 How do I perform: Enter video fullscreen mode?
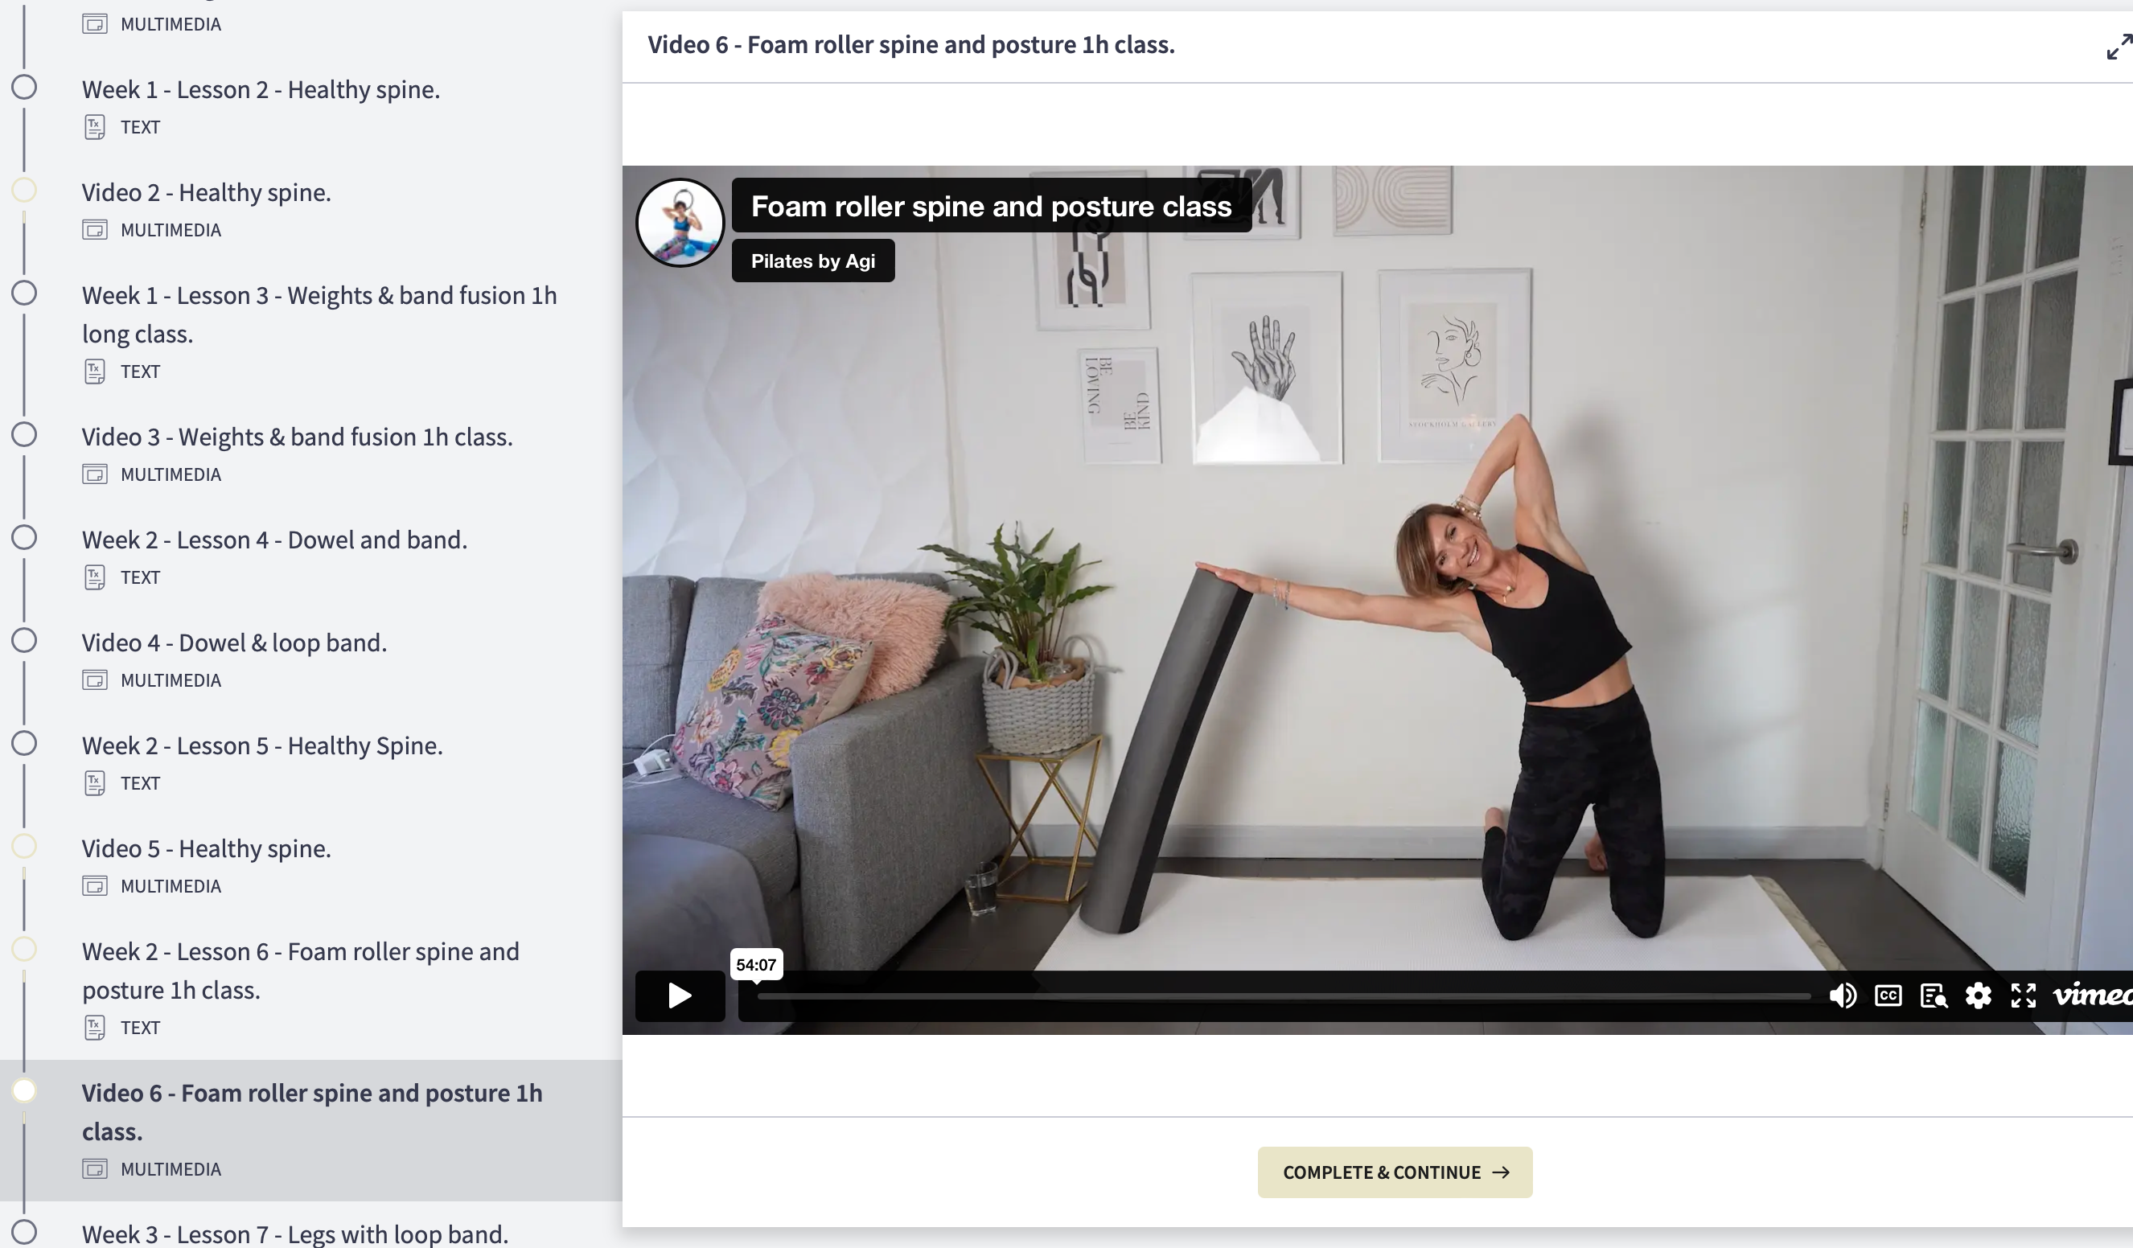(2023, 995)
